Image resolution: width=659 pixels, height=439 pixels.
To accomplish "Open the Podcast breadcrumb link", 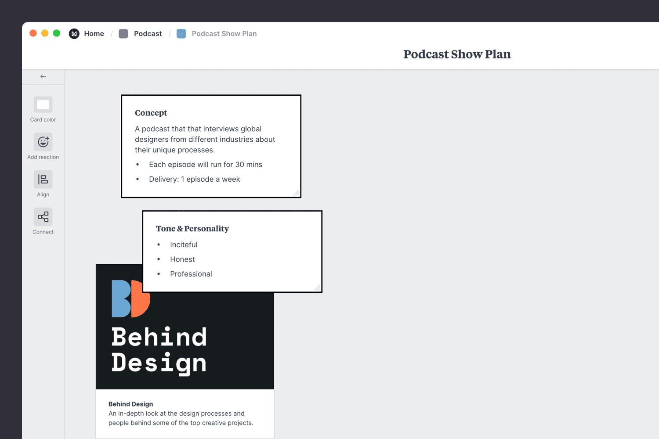I will pos(148,33).
